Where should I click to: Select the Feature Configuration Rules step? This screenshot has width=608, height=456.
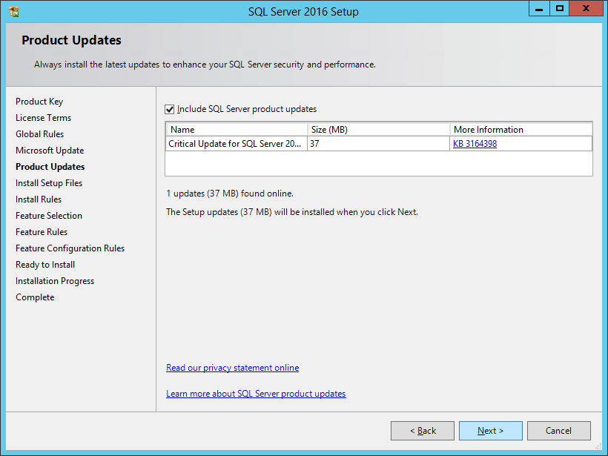coord(70,248)
